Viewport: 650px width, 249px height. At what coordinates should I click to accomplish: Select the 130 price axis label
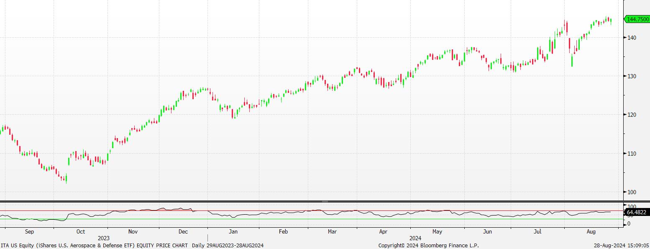[x=631, y=76]
